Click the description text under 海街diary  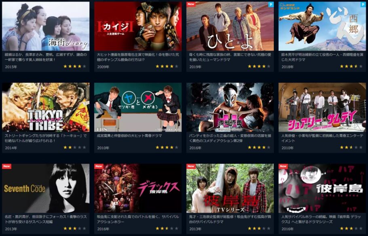tap(46, 57)
